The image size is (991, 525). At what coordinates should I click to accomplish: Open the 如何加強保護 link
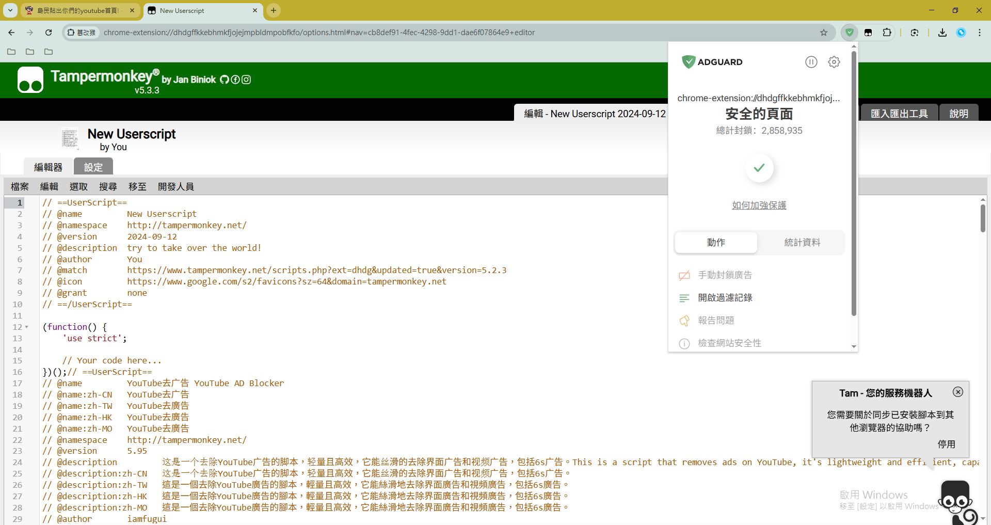(x=759, y=205)
